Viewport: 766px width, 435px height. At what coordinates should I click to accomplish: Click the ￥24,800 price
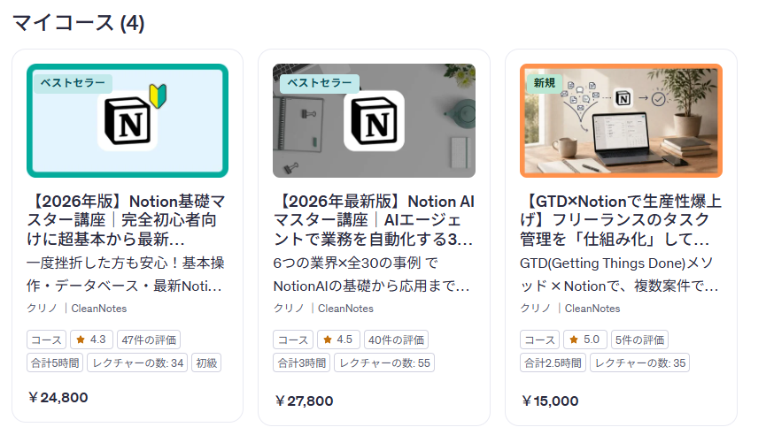tap(58, 398)
